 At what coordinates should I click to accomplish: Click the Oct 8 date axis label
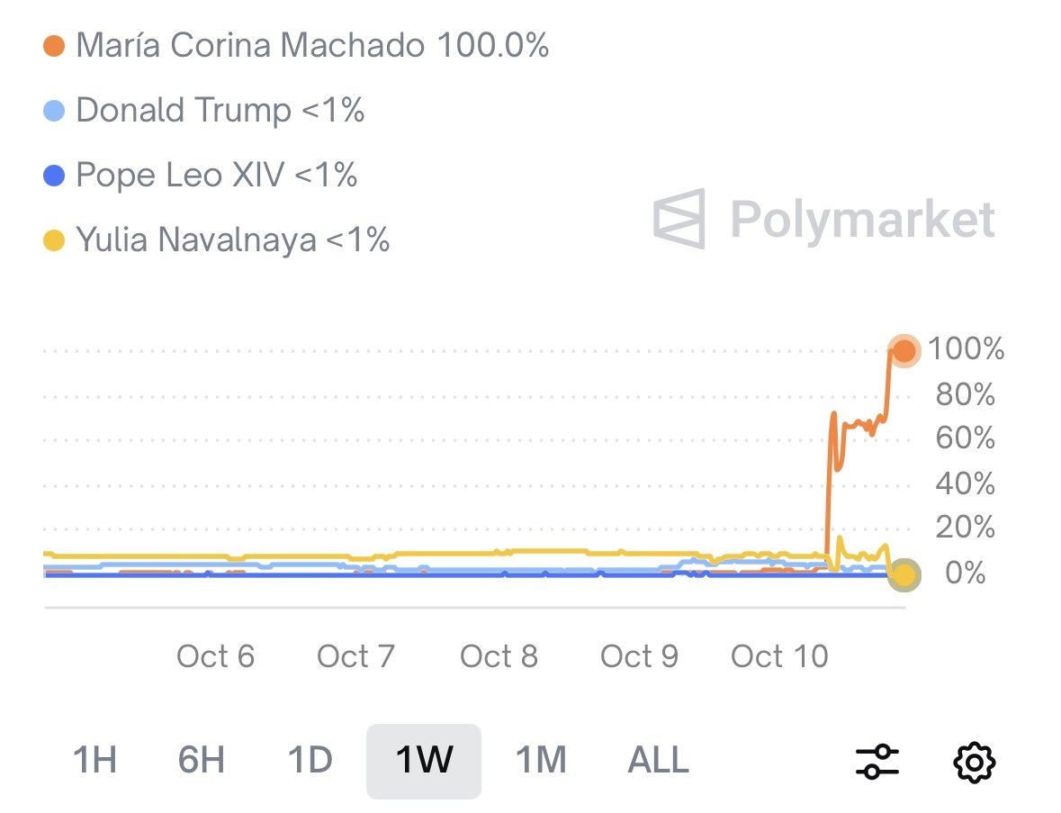point(499,657)
